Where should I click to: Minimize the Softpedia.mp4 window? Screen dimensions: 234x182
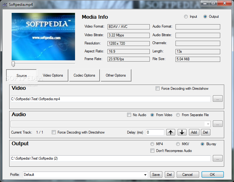(205, 3)
